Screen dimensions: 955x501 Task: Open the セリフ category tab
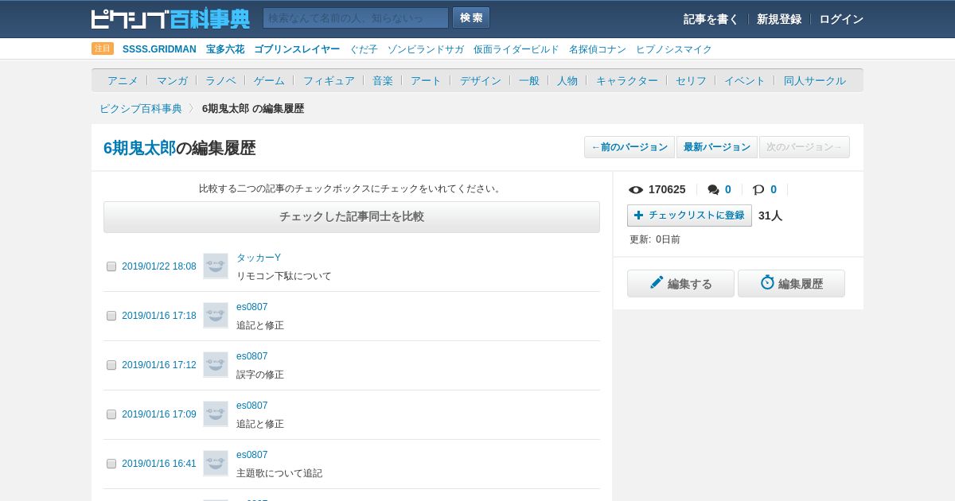point(691,80)
